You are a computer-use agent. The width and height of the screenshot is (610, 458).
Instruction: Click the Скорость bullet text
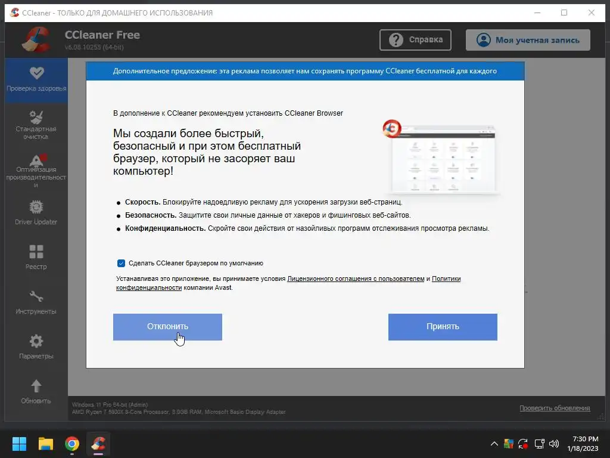pyautogui.click(x=263, y=202)
